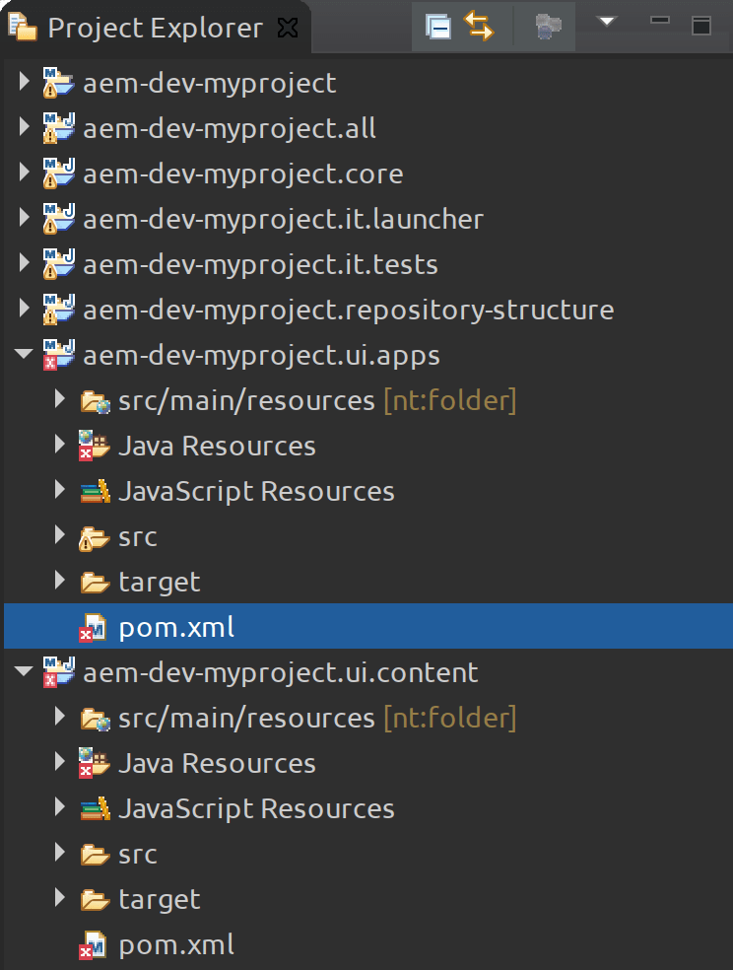Minimize the Project Explorer view

click(660, 20)
